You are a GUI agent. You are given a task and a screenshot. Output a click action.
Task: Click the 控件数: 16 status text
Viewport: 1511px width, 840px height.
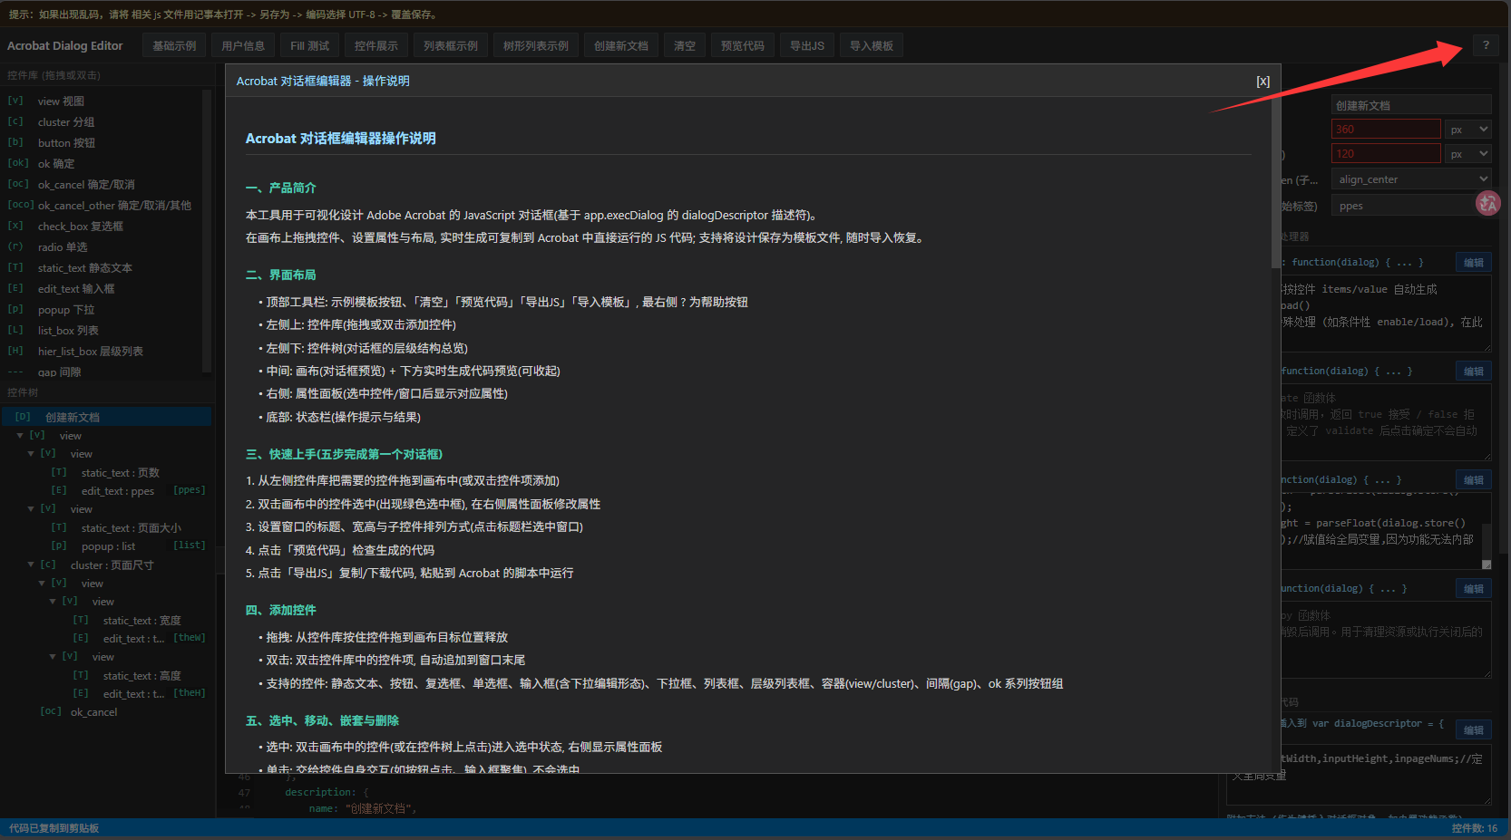pyautogui.click(x=1475, y=828)
